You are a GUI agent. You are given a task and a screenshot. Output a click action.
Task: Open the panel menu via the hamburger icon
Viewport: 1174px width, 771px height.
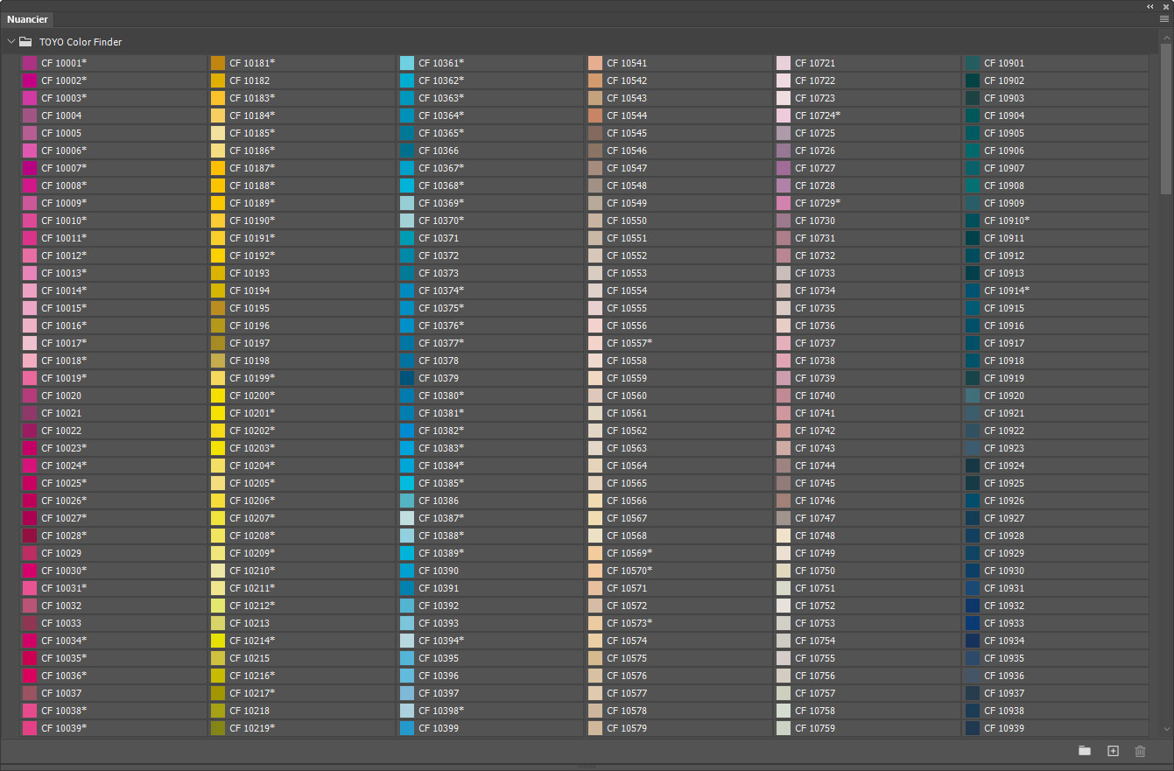pyautogui.click(x=1163, y=18)
